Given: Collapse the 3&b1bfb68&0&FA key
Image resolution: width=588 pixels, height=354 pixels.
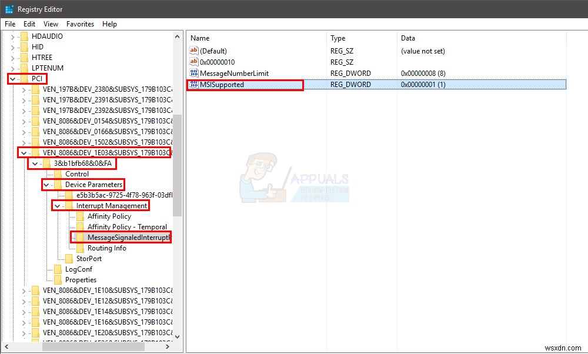Looking at the screenshot, I should click(35, 163).
